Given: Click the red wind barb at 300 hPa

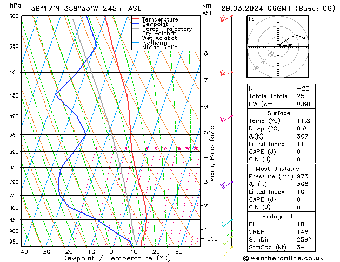Looking at the screenshot, I should pyautogui.click(x=226, y=18).
